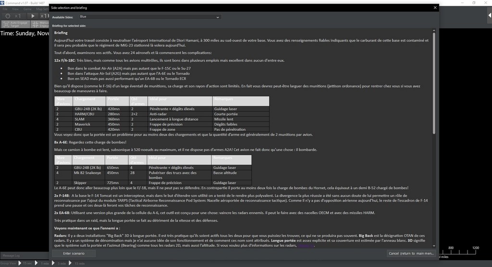Click the 'GBU-24B (2K lb)' cell with 420mn range
This screenshot has width=492, height=267.
(x=88, y=109)
